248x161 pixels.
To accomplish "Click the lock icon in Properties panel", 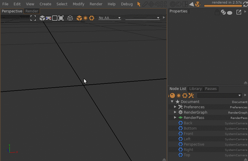I will coord(217,12).
